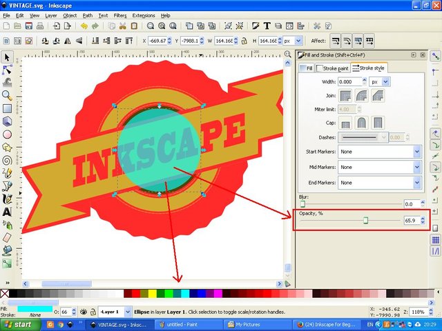
Task: Open the XML editor icon
Action: pos(289,26)
